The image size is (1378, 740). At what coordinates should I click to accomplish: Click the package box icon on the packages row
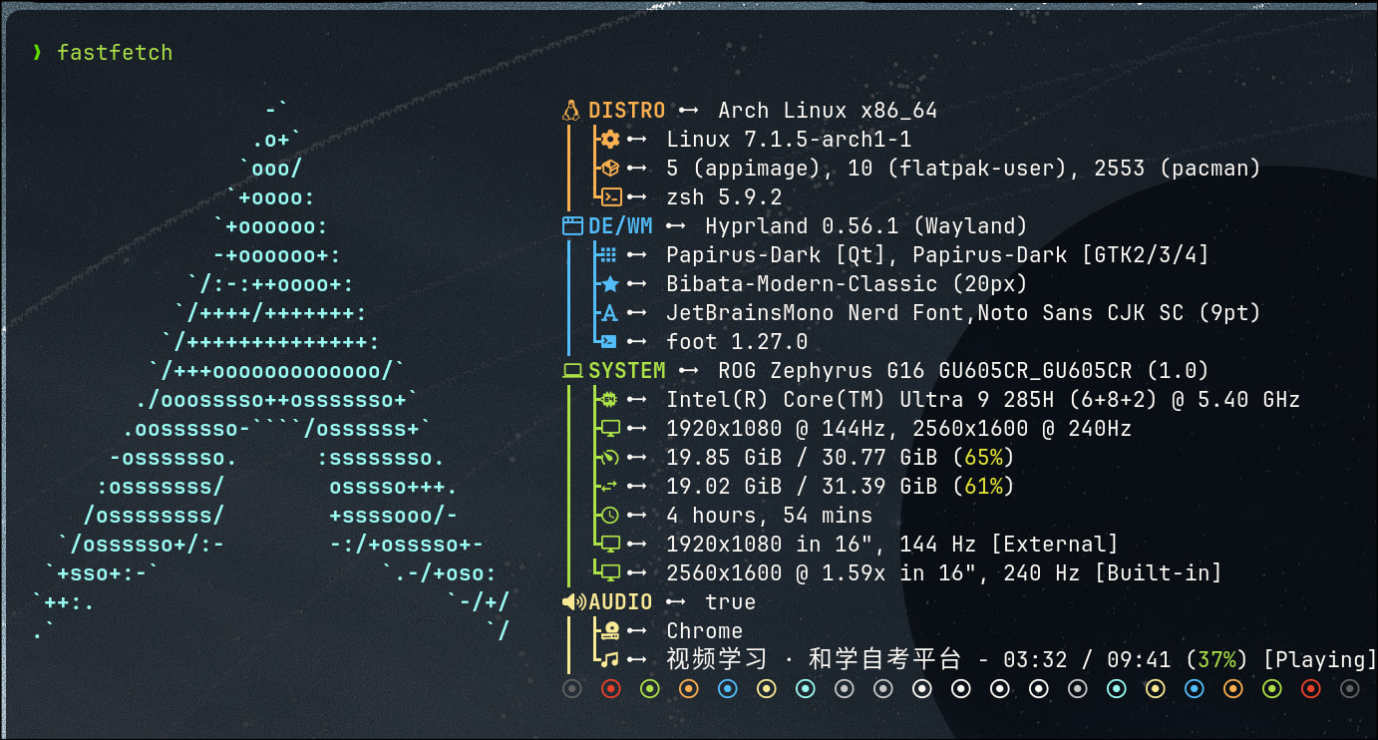[x=610, y=169]
